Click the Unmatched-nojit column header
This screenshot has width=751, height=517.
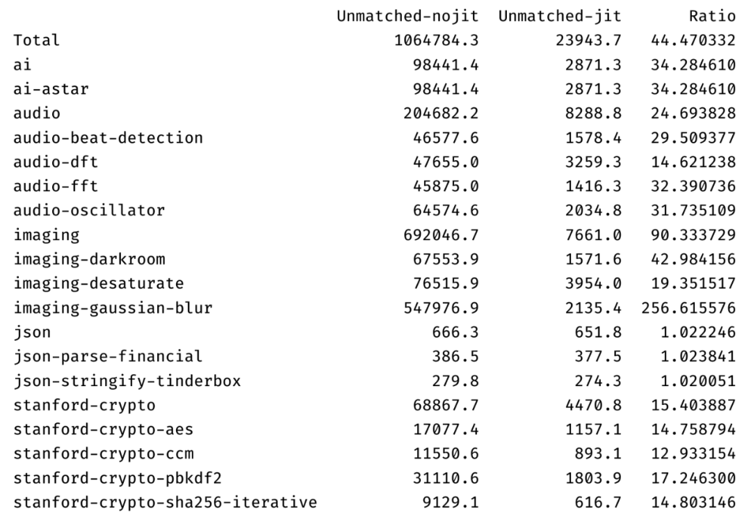pyautogui.click(x=407, y=17)
